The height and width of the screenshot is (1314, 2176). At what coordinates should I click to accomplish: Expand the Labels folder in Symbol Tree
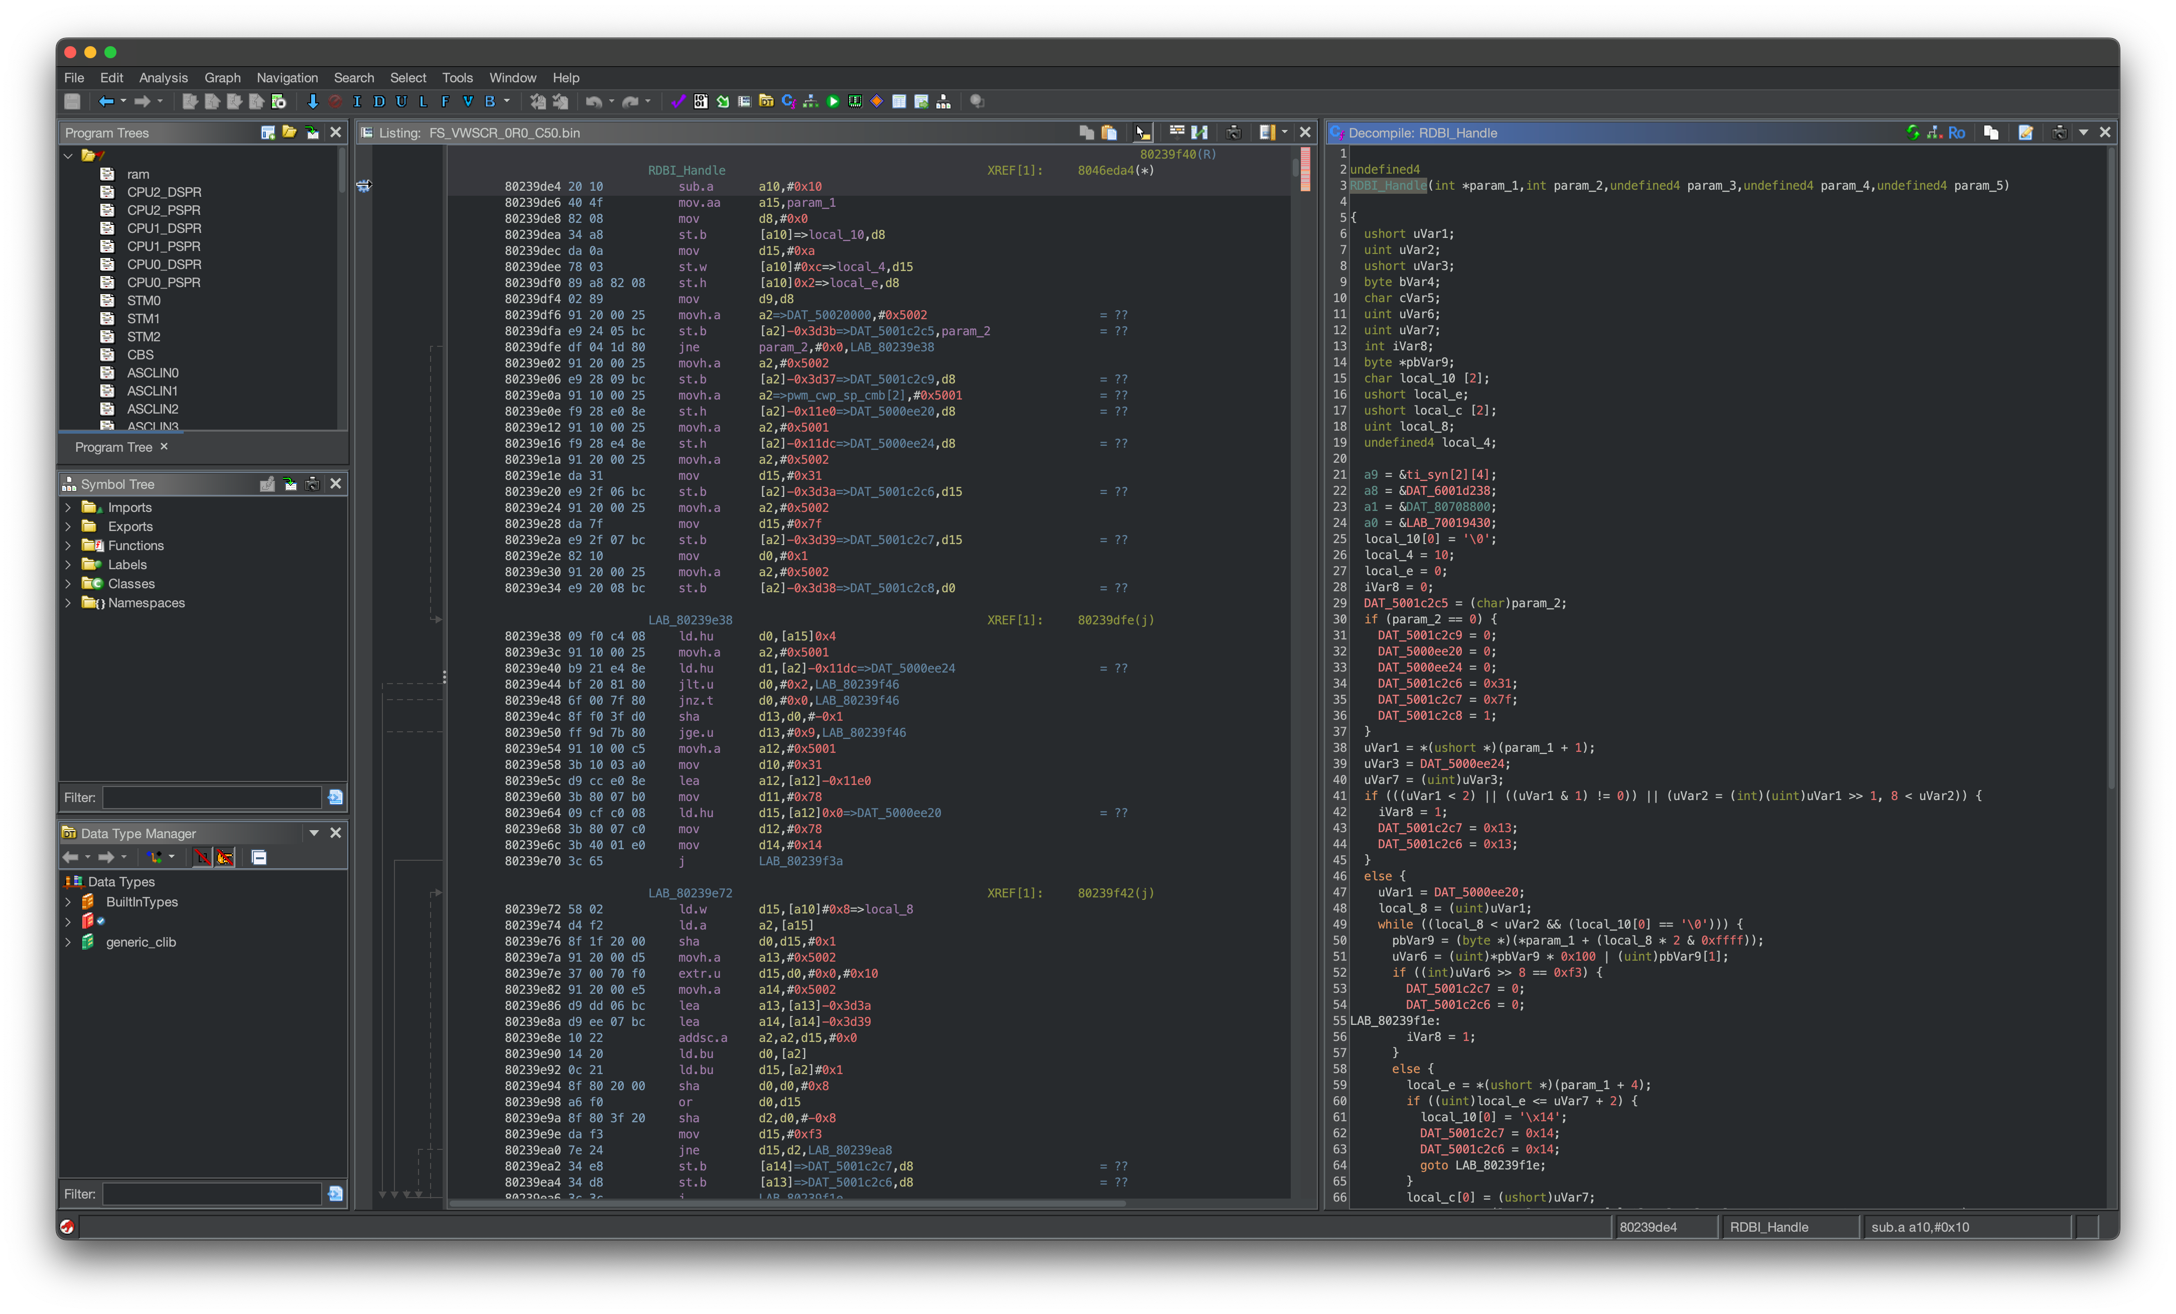coord(68,564)
